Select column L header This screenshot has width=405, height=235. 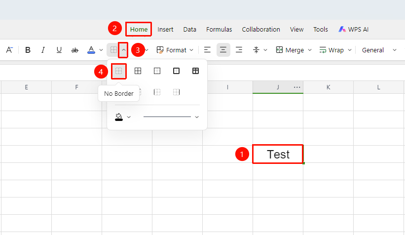click(x=379, y=87)
